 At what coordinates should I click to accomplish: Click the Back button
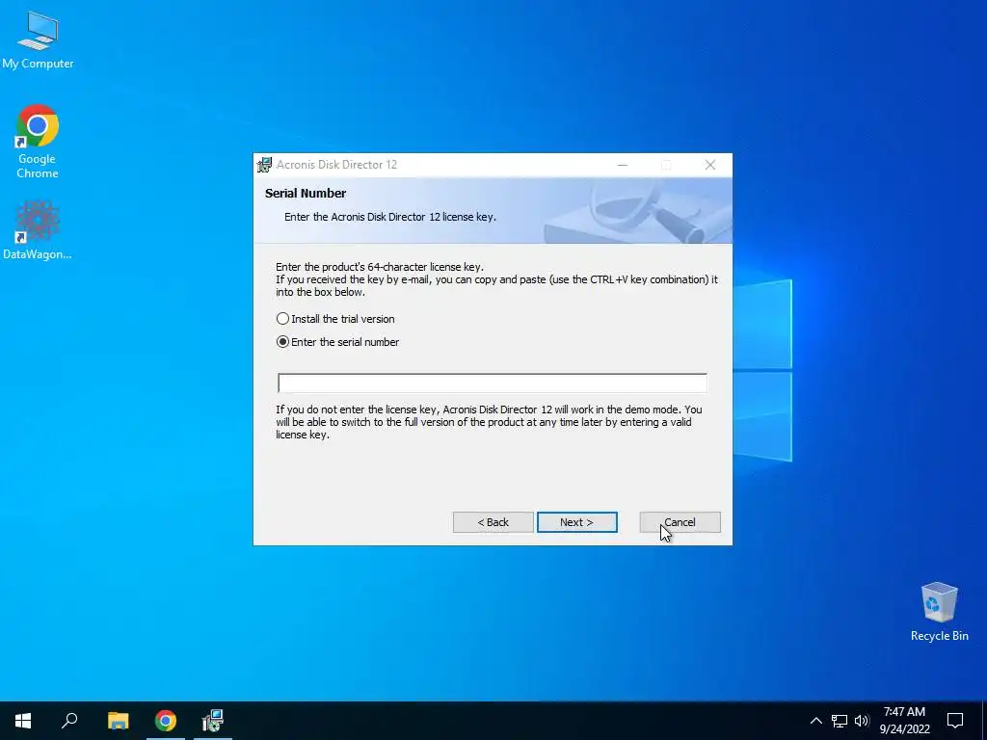(x=493, y=522)
